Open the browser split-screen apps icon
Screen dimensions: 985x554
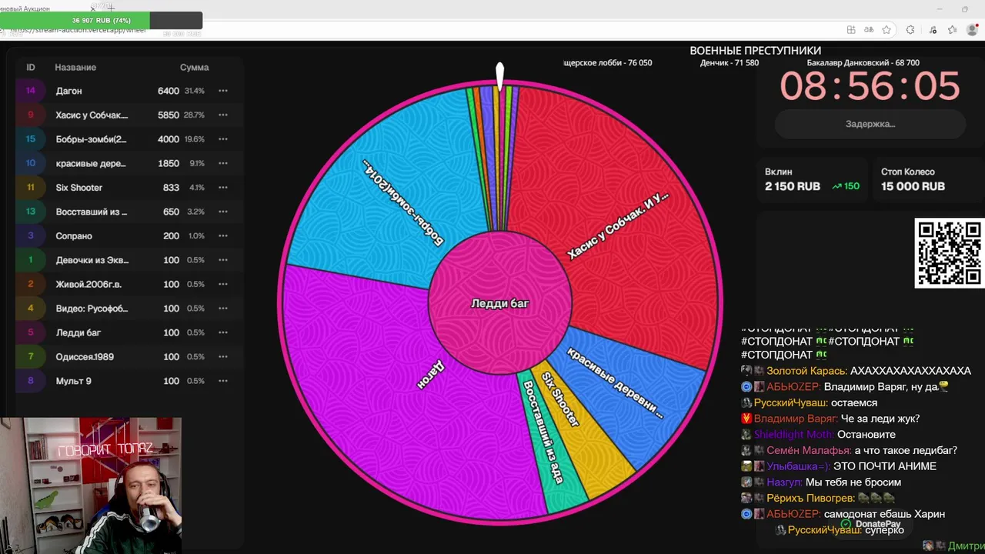point(851,30)
